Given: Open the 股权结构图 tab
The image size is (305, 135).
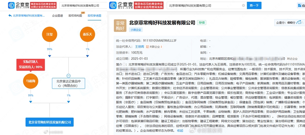Looking at the screenshot, I should (75, 16).
